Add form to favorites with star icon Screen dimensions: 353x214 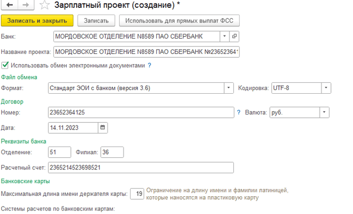click(x=44, y=5)
